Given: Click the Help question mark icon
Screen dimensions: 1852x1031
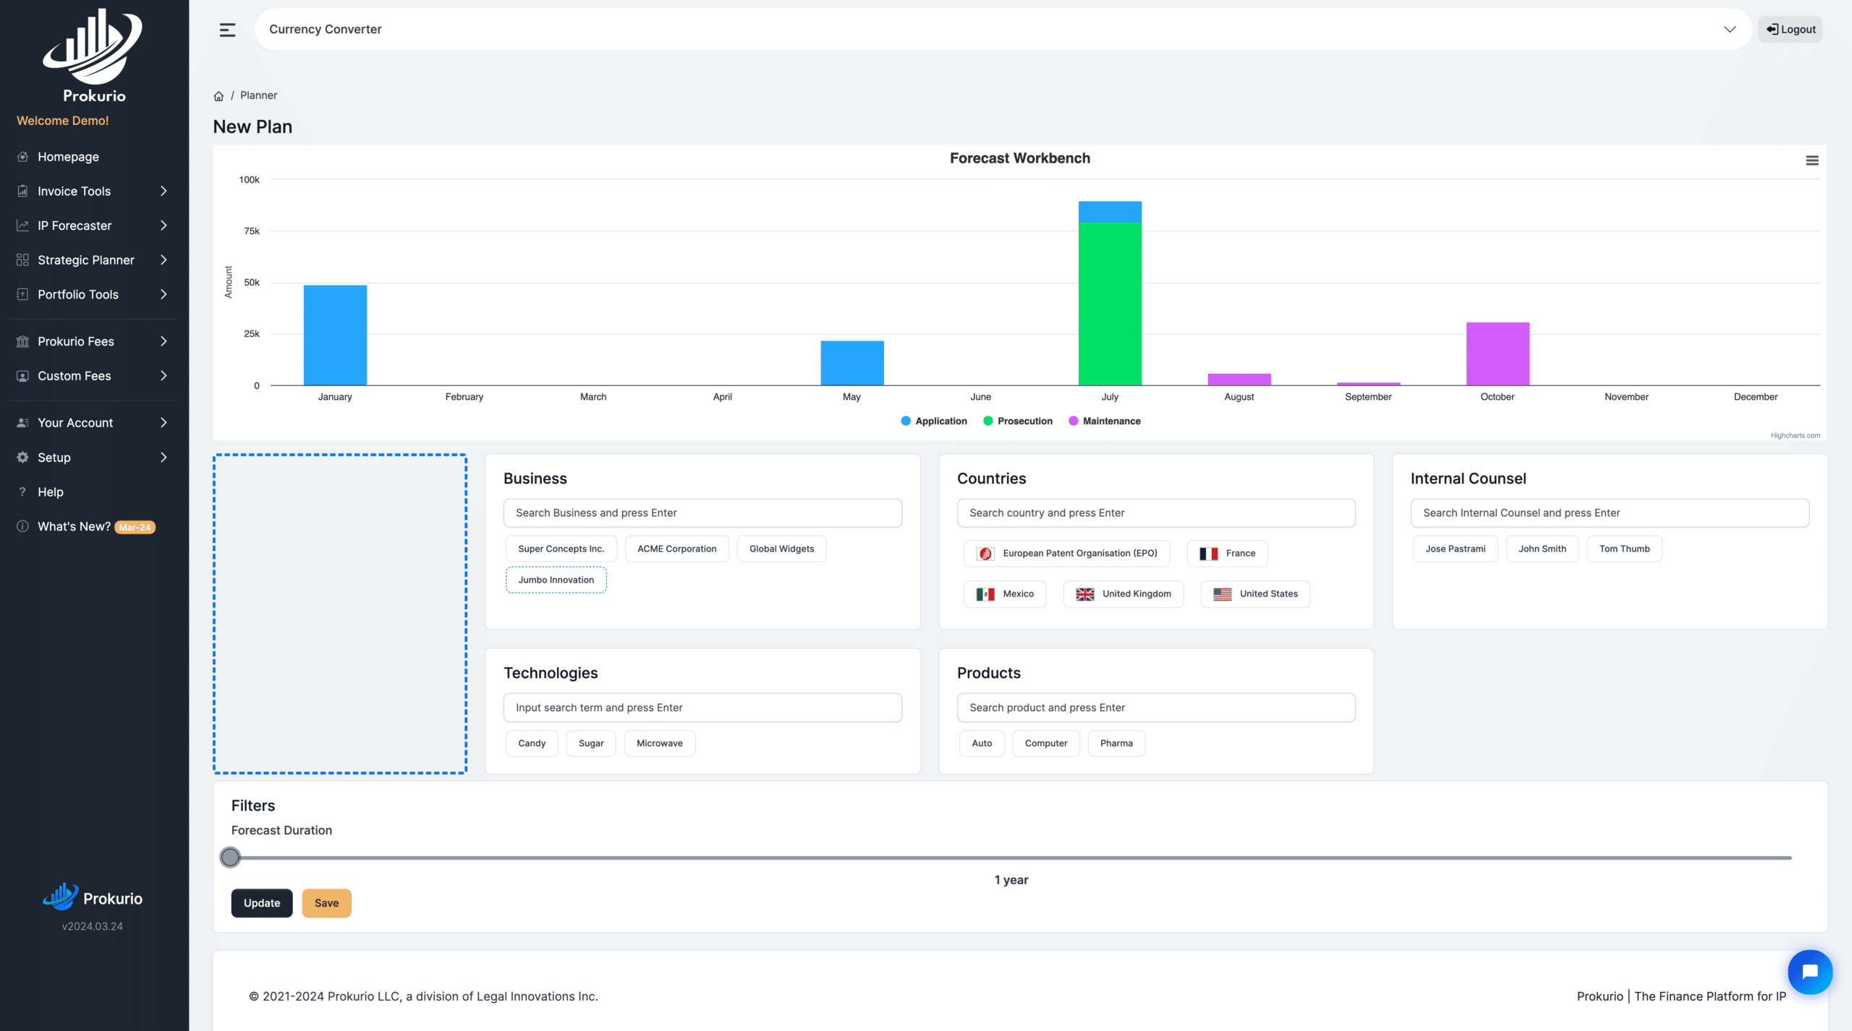Looking at the screenshot, I should tap(22, 492).
